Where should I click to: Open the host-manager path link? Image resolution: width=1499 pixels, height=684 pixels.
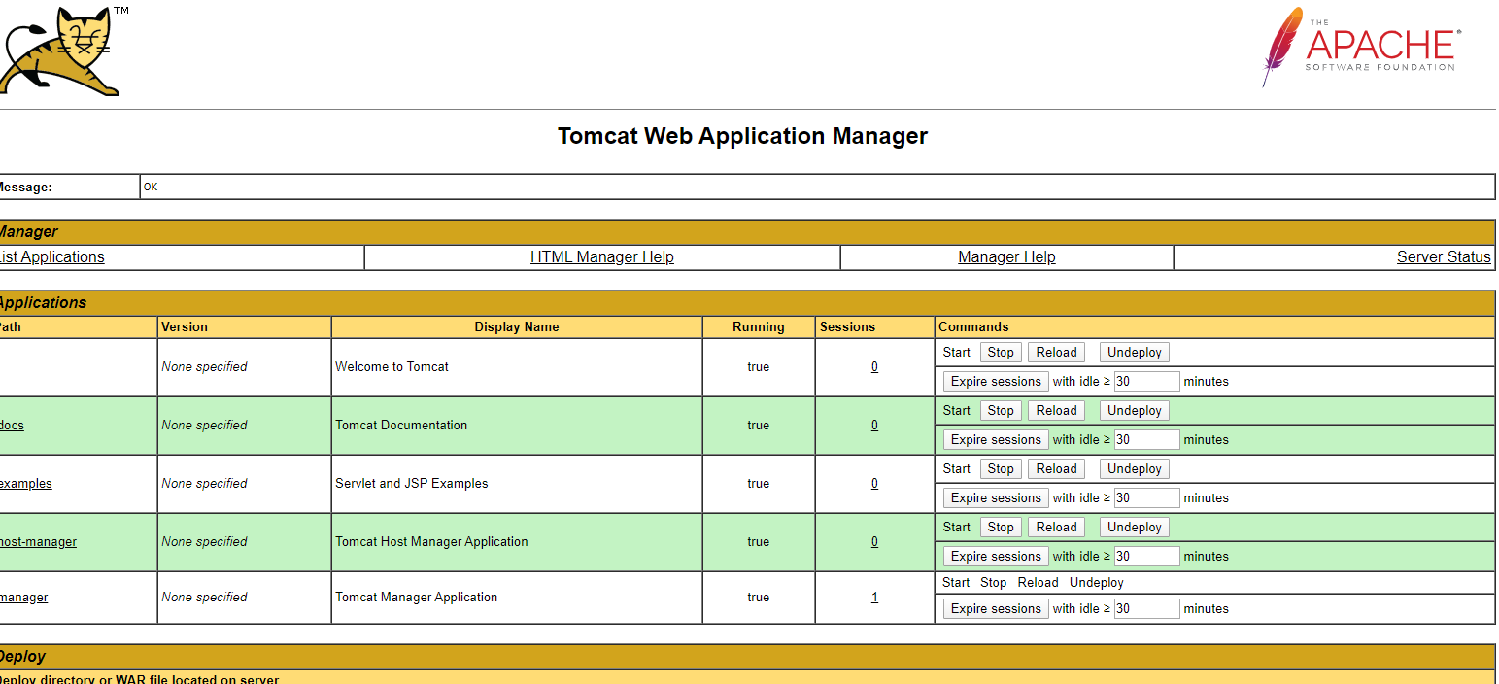[38, 542]
